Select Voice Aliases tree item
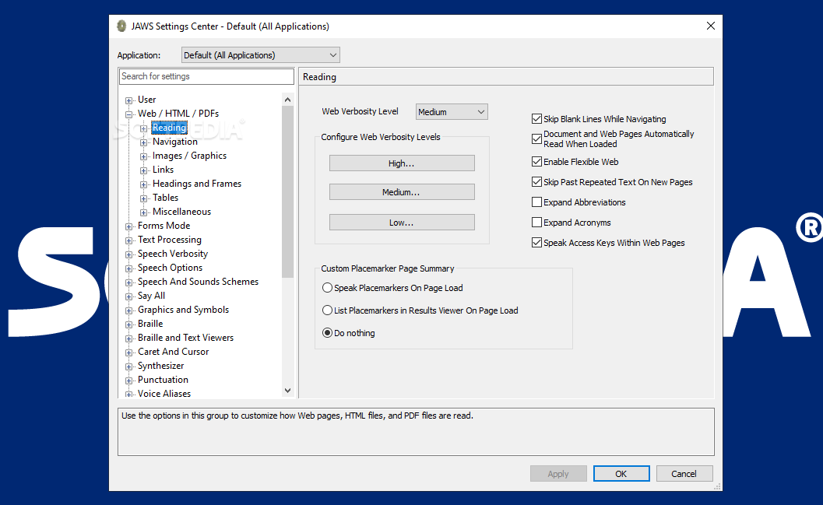The height and width of the screenshot is (505, 823). point(164,393)
